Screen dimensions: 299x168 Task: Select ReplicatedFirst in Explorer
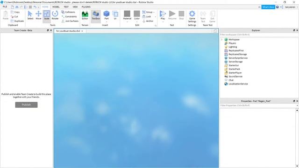pyautogui.click(x=236, y=50)
